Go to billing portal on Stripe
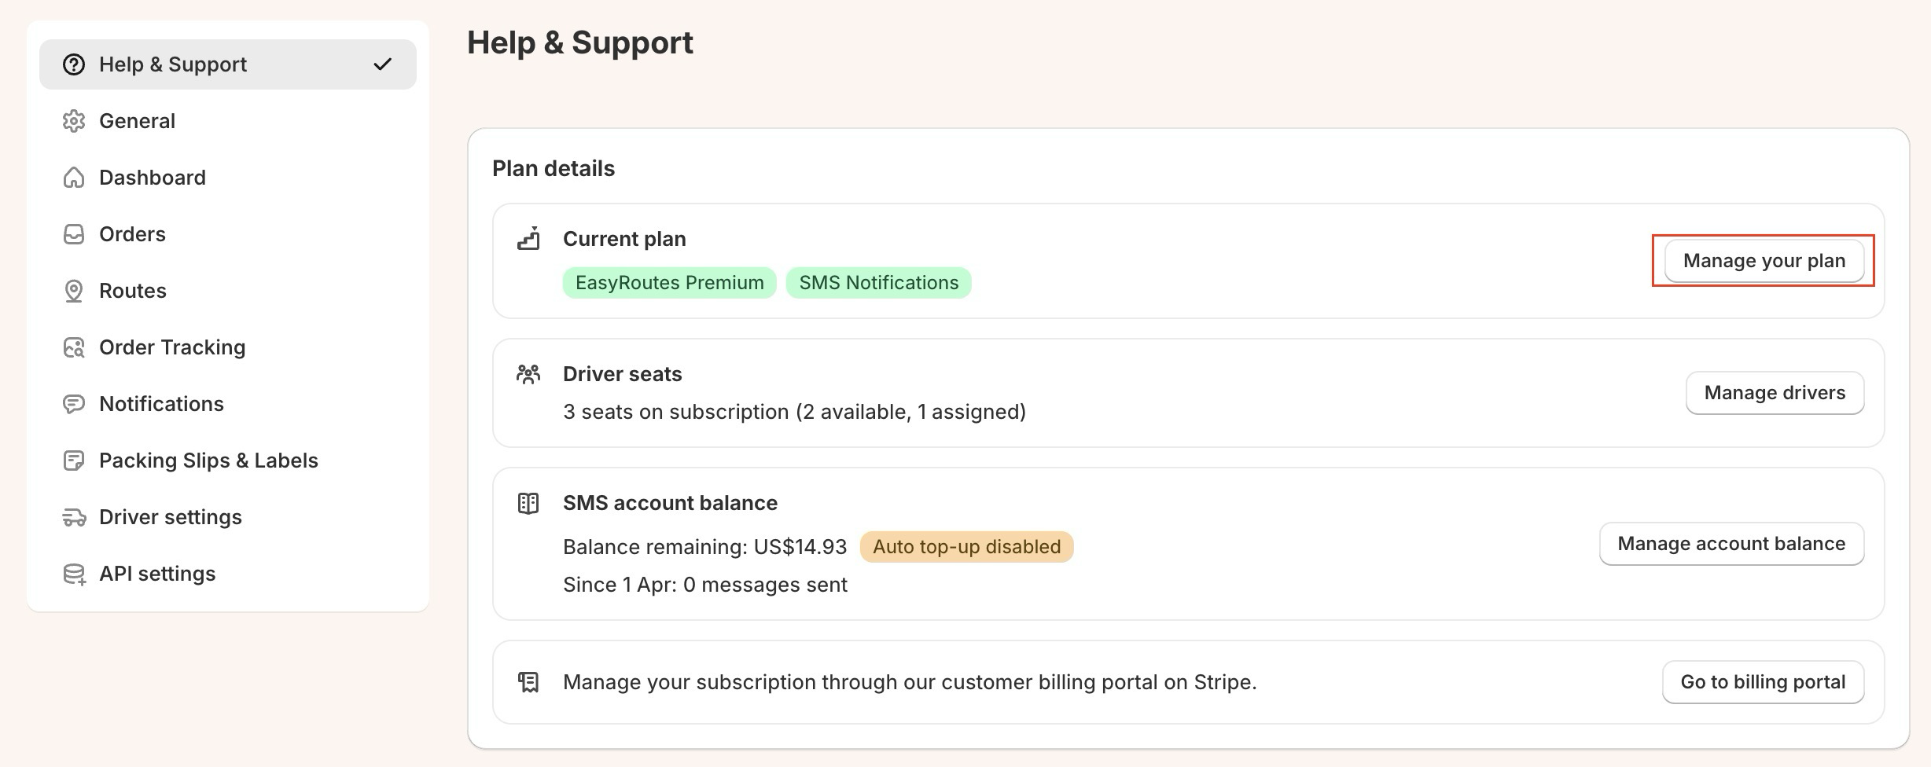 point(1762,682)
